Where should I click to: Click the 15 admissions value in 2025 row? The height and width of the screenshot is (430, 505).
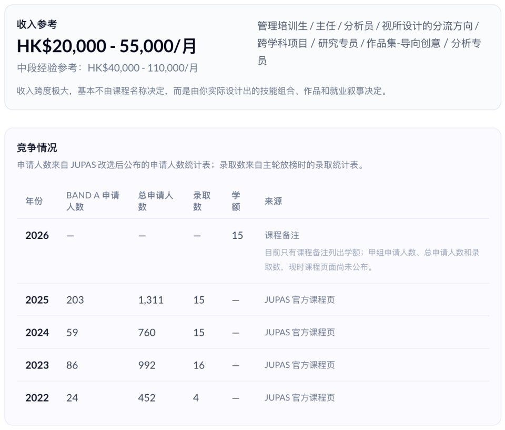(x=199, y=300)
